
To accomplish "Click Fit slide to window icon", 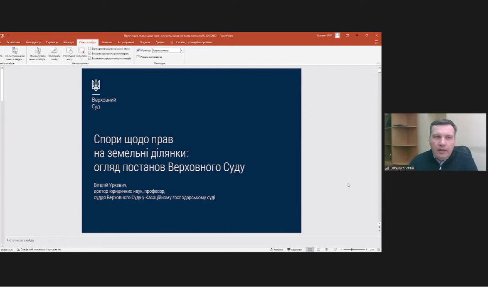I will [x=378, y=250].
